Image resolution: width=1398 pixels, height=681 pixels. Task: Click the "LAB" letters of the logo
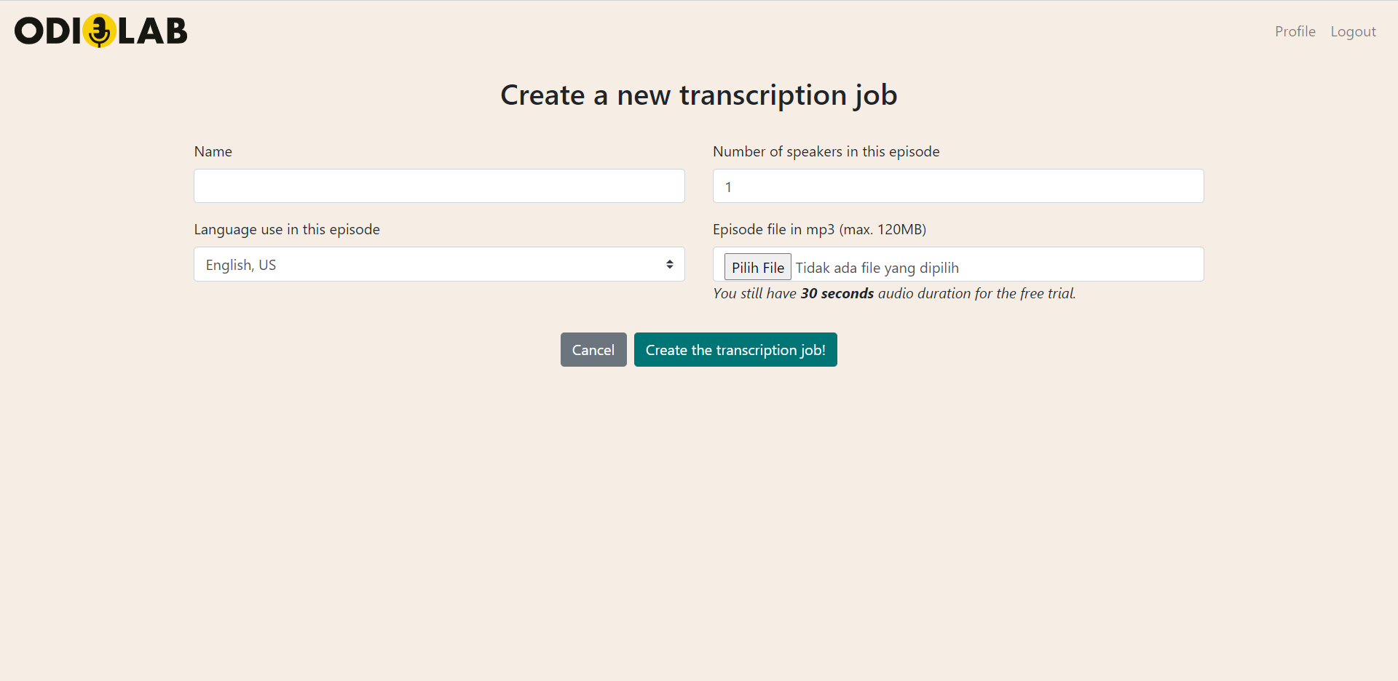coord(153,31)
